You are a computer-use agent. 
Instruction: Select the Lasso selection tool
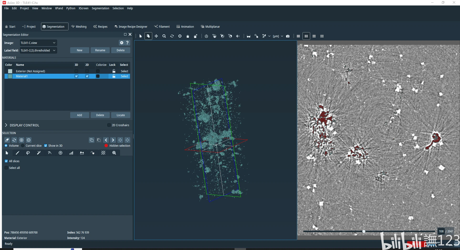[28, 153]
